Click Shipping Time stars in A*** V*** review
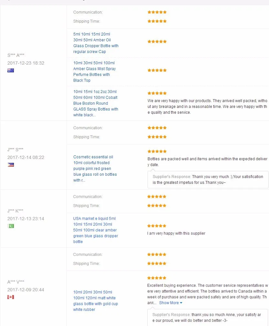Image resolution: width=269 pixels, height=326 pixels. [x=157, y=264]
